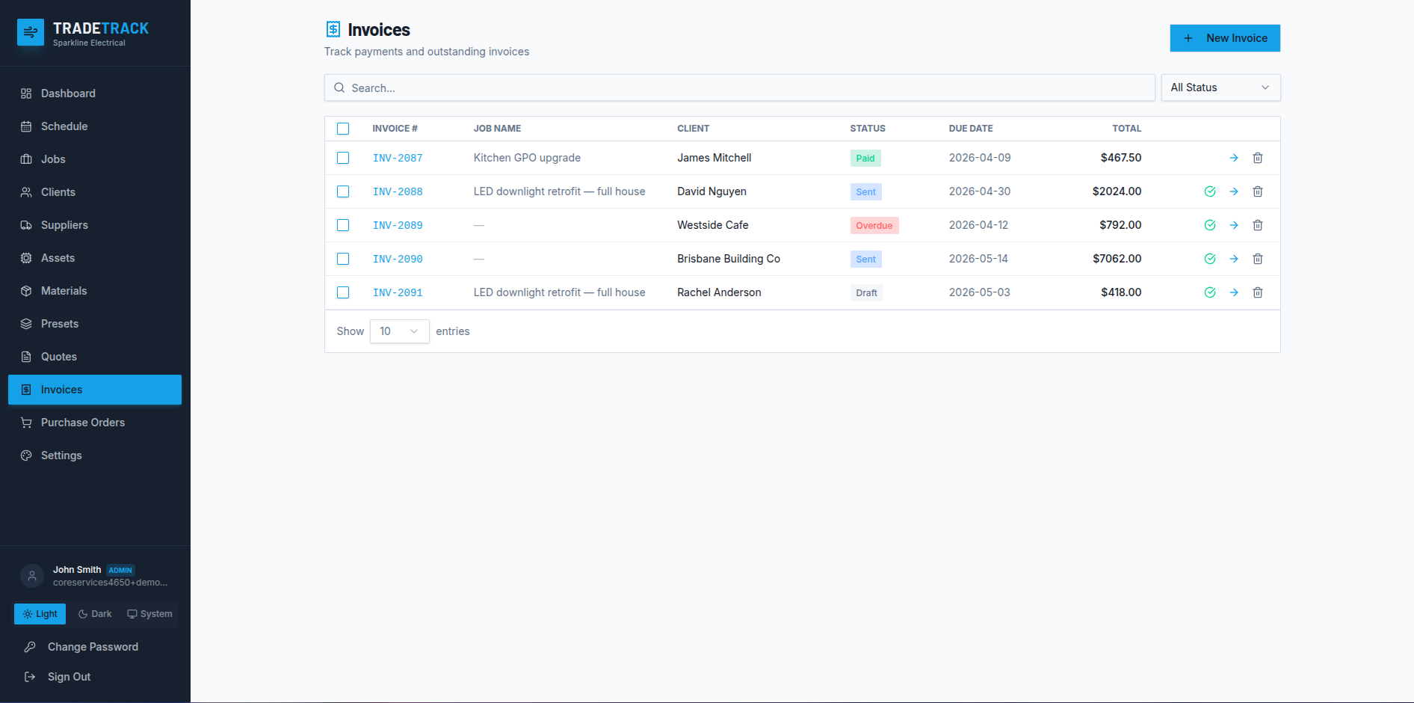Delete invoice INV-2089 with trash icon
The image size is (1414, 703).
1258,225
